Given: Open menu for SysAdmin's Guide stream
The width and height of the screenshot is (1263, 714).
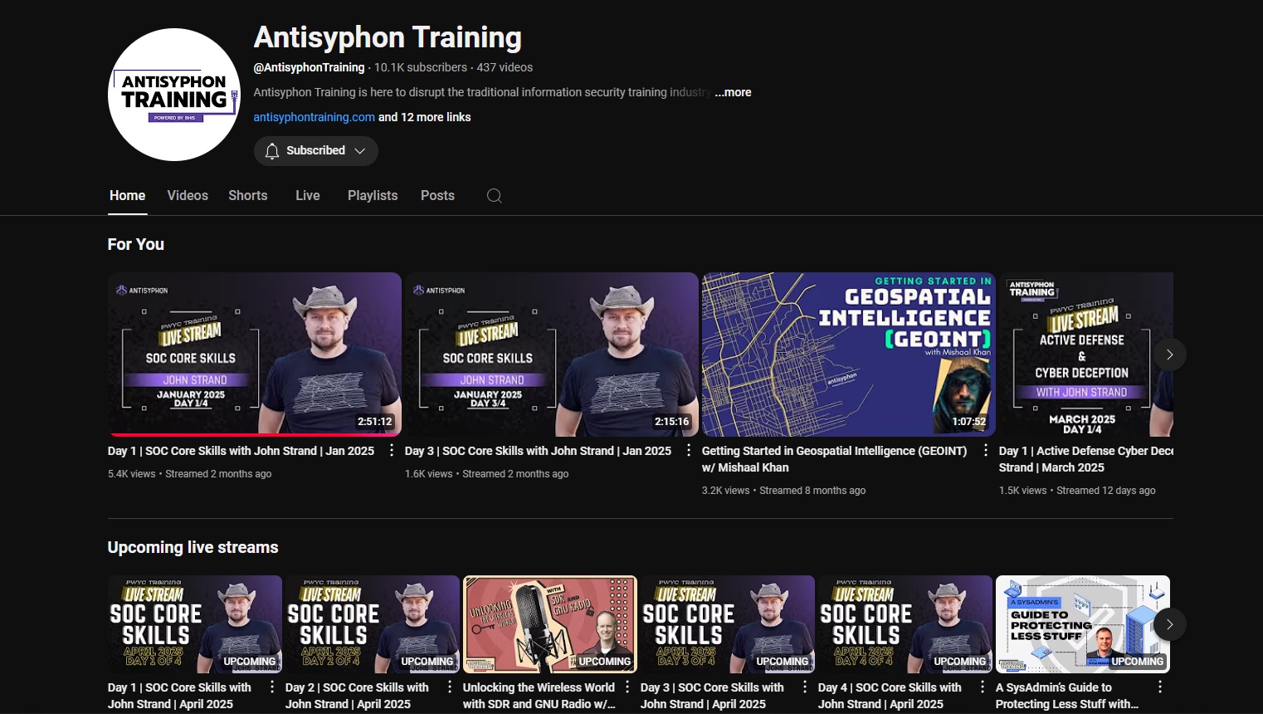Looking at the screenshot, I should coord(1160,687).
